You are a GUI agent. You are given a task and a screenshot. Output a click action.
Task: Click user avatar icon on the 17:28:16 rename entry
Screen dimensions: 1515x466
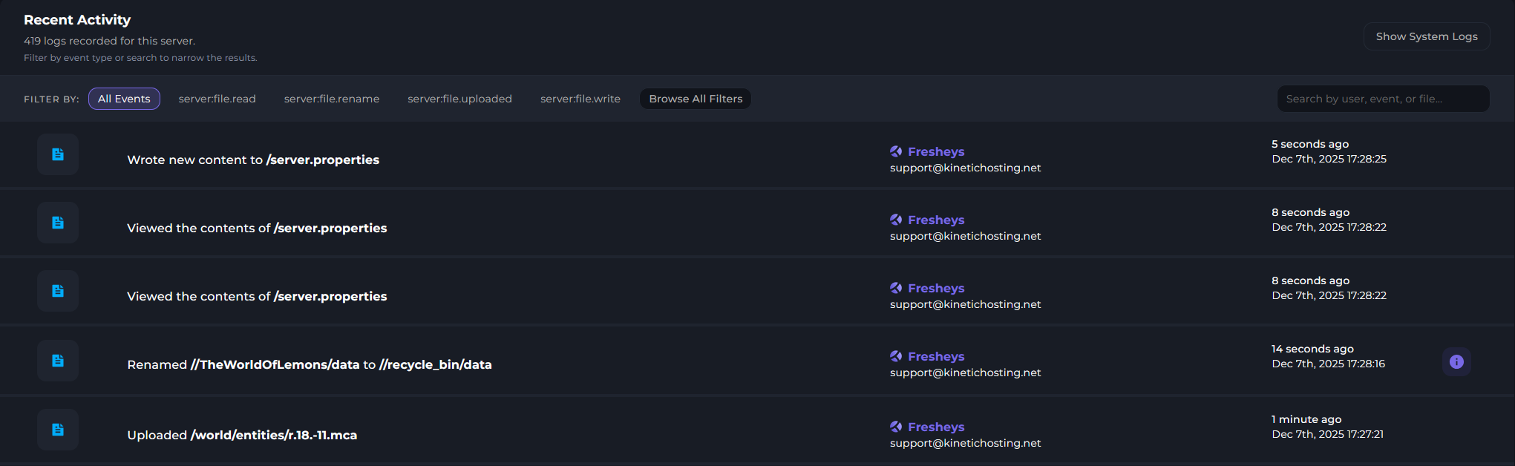896,356
